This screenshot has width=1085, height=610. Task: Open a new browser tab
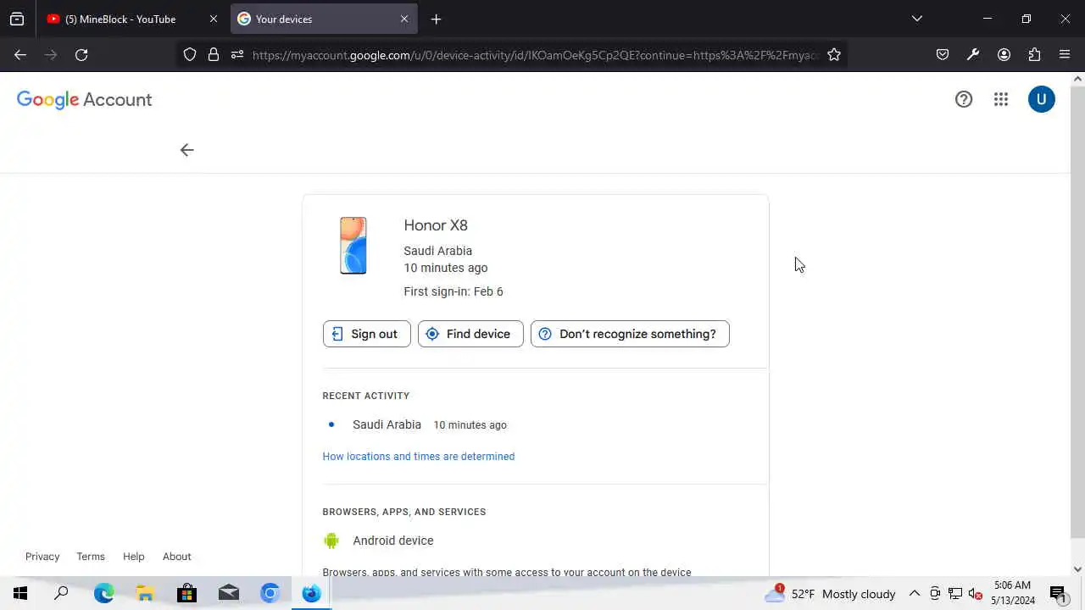tap(436, 19)
